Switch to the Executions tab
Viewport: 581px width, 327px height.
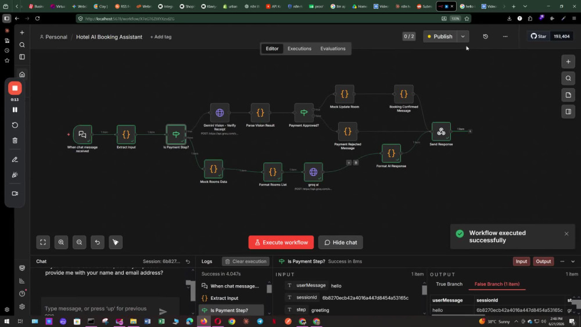(299, 49)
